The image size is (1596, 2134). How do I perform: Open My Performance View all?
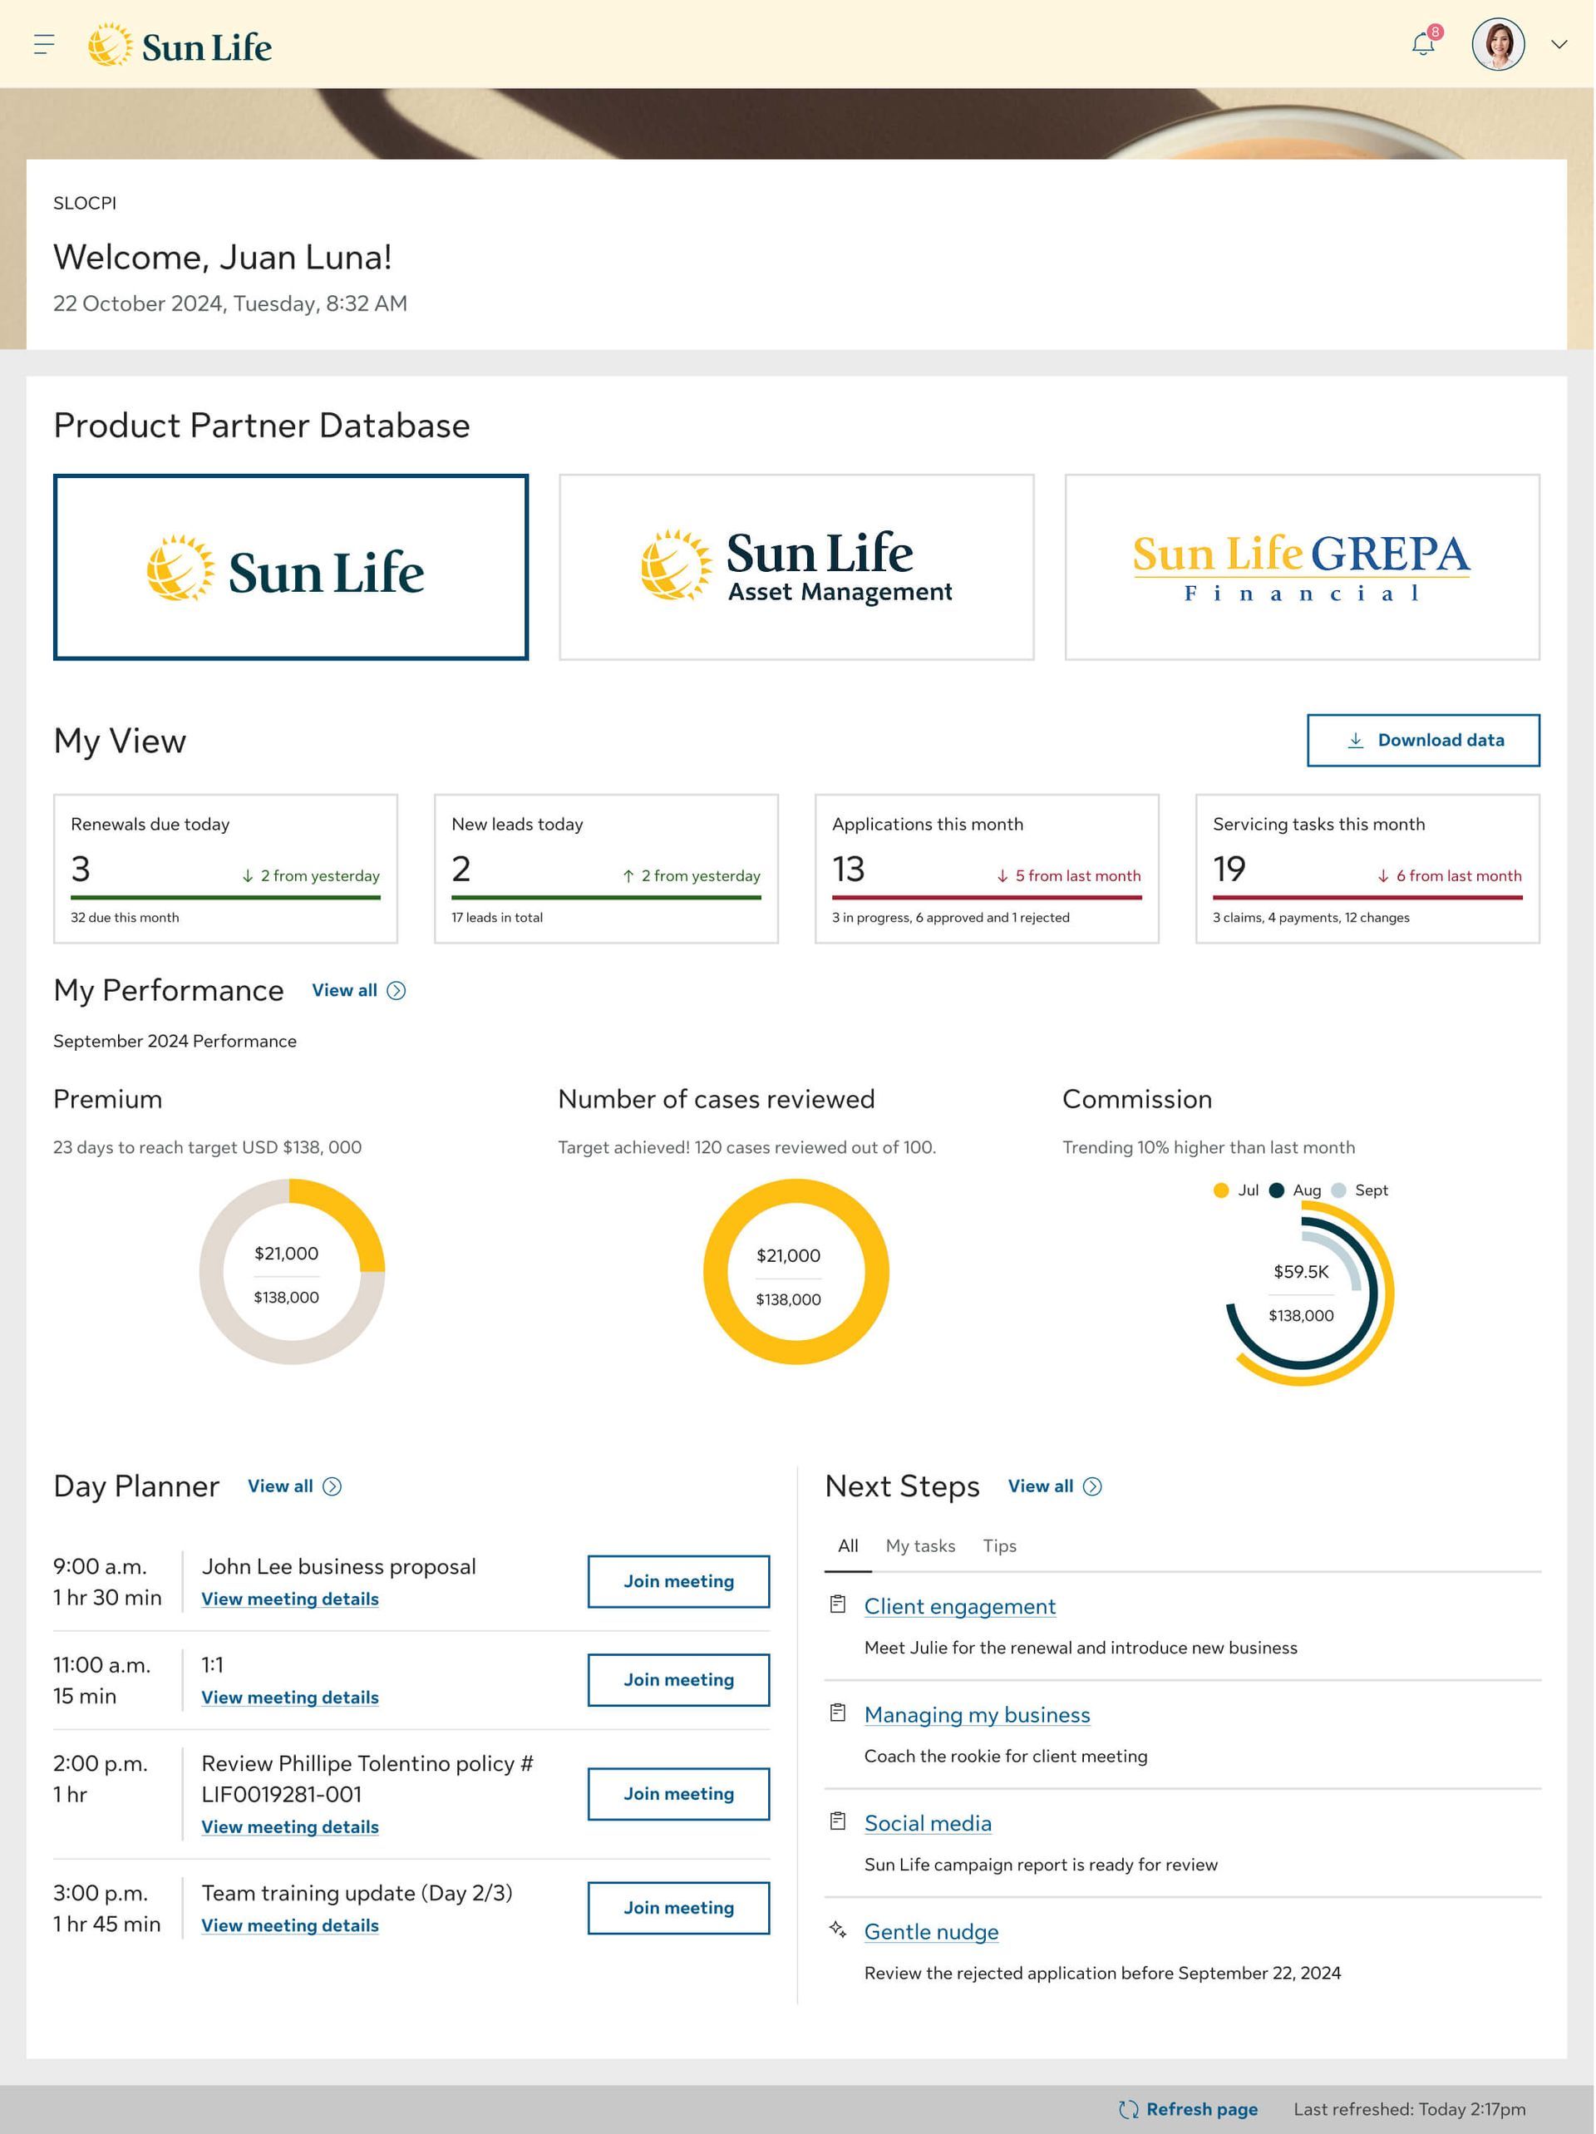pos(344,991)
